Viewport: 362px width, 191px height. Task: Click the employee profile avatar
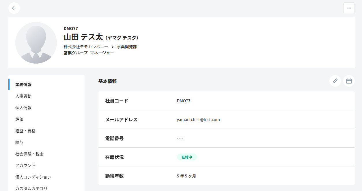(x=36, y=43)
